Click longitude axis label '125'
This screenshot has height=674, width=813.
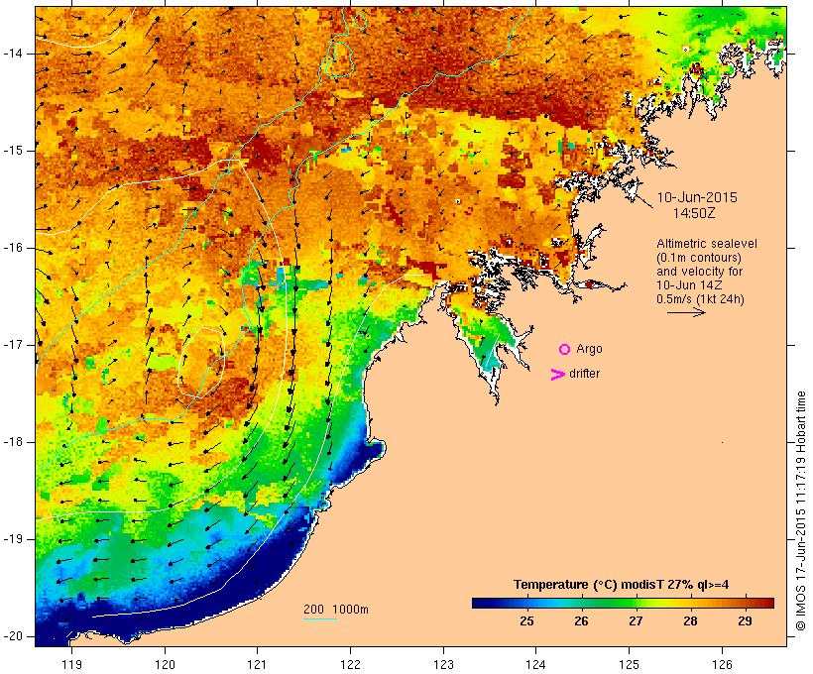(x=630, y=665)
